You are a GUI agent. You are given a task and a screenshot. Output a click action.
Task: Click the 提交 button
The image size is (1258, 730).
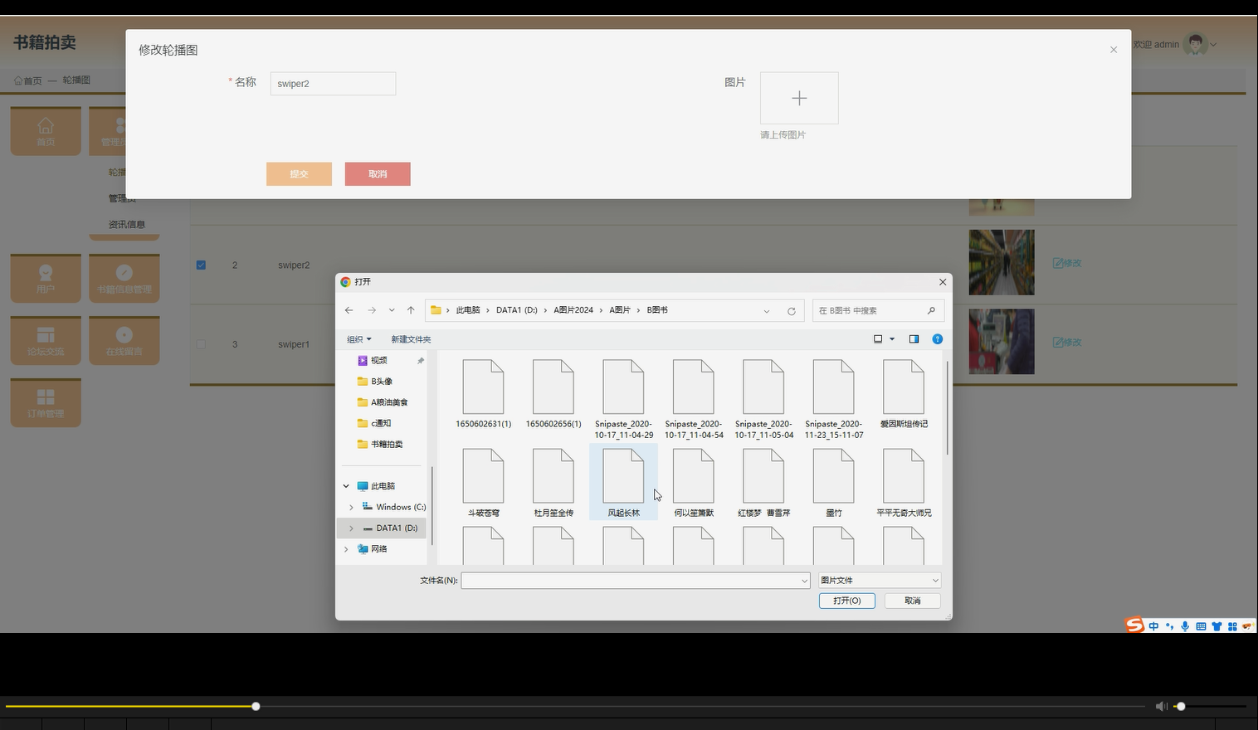coord(299,174)
